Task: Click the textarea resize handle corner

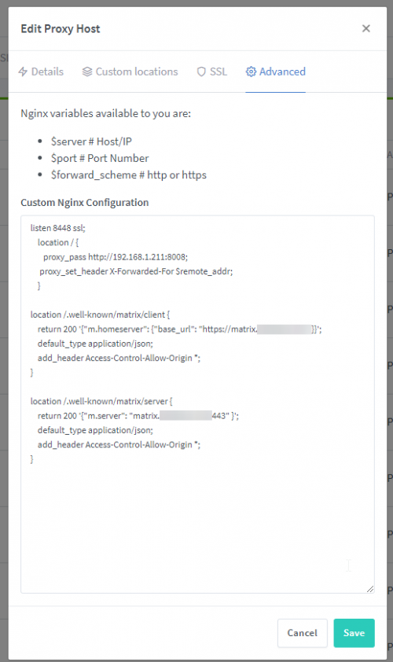Action: [369, 589]
